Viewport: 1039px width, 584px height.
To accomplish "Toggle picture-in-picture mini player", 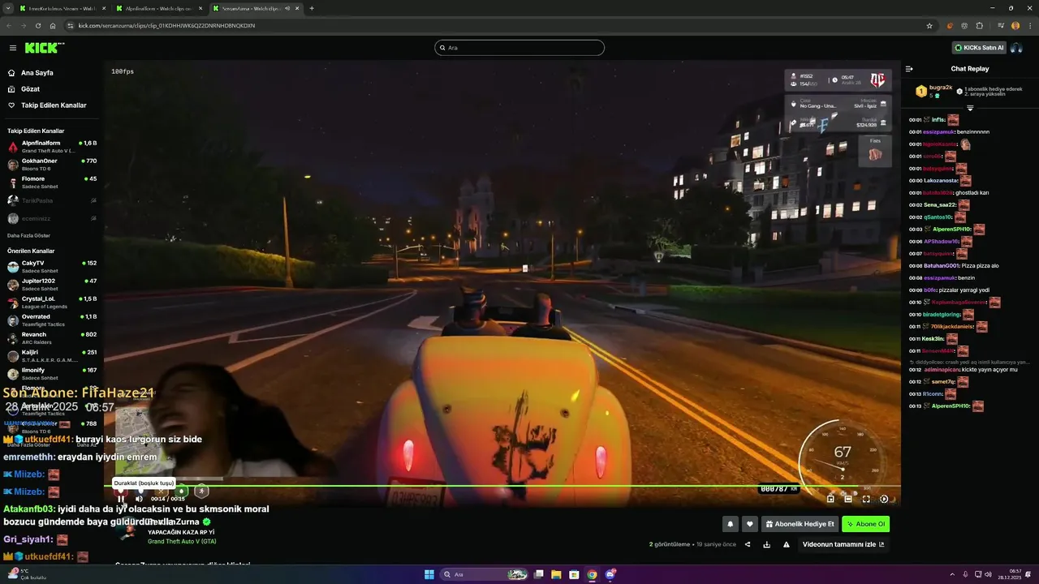I will click(830, 499).
